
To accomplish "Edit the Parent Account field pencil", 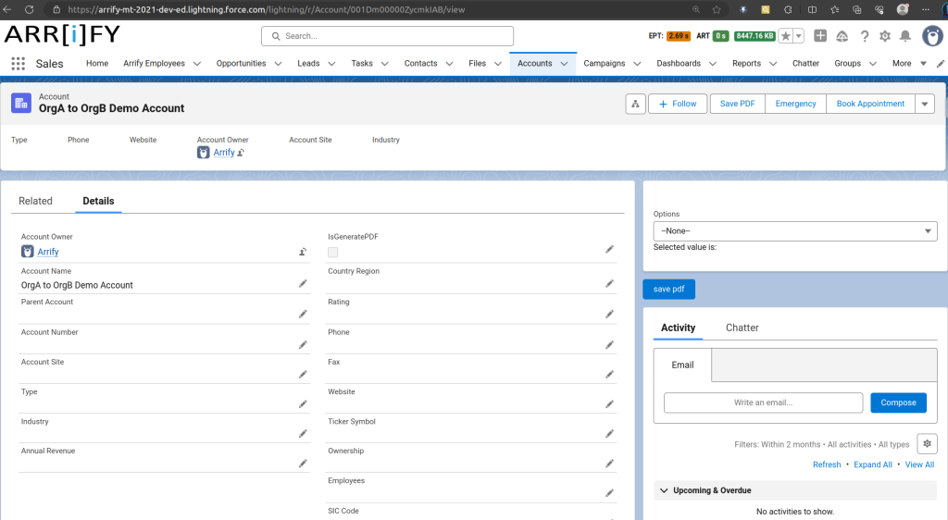I will coord(303,314).
